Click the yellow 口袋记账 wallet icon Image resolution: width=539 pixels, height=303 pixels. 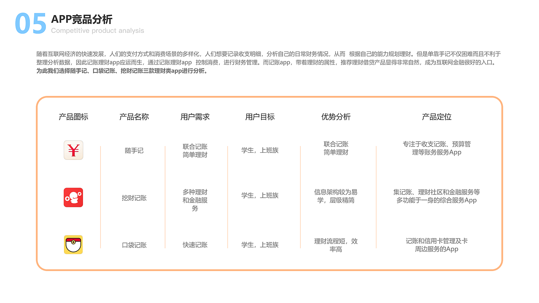coord(73,245)
